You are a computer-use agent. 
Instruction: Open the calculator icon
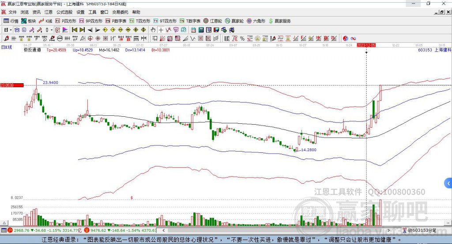(201, 30)
